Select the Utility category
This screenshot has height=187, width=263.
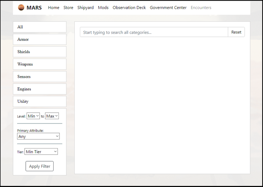pos(39,101)
